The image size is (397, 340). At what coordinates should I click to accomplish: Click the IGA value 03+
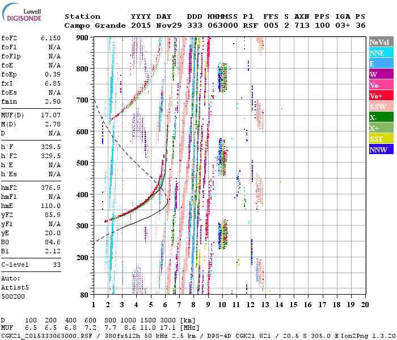(x=343, y=25)
